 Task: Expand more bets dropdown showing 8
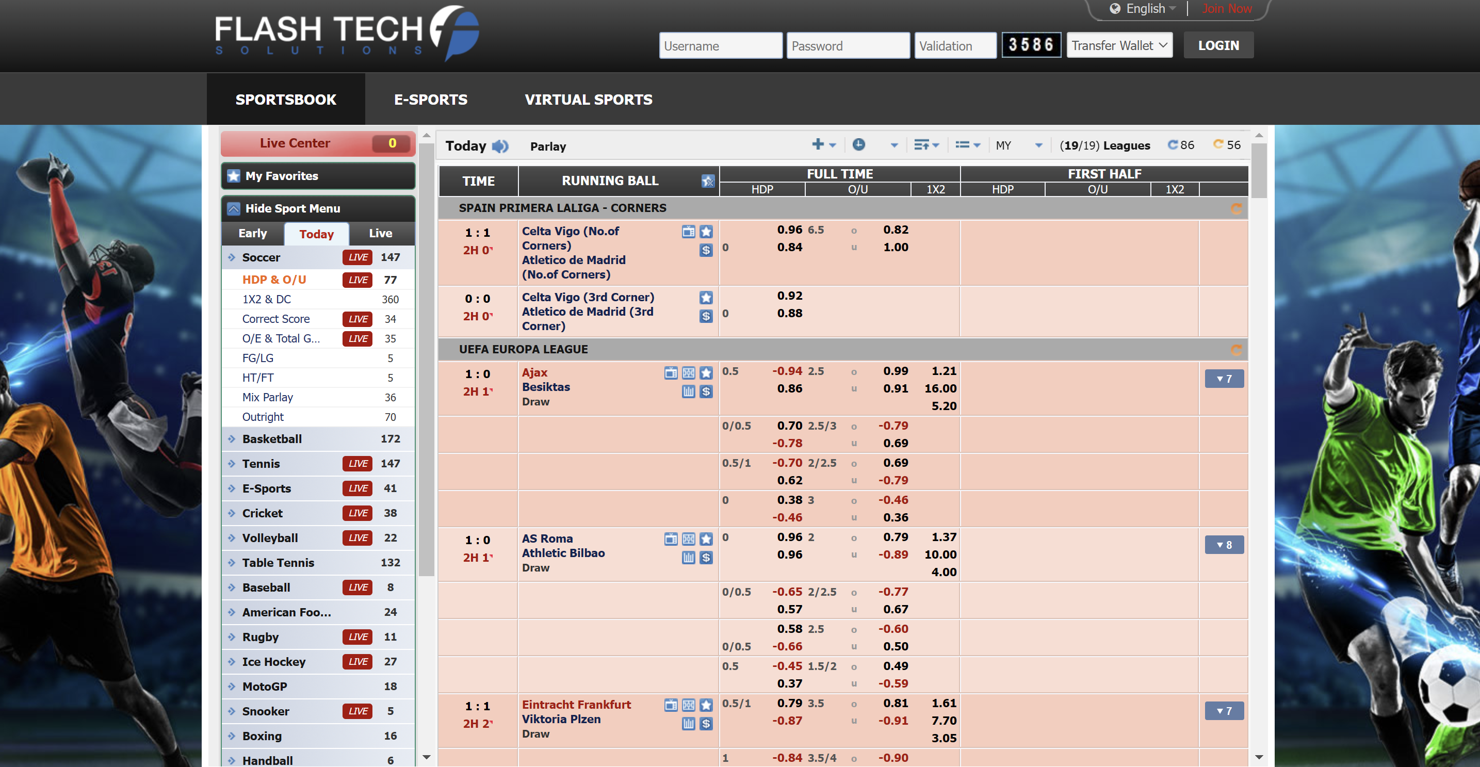point(1224,545)
